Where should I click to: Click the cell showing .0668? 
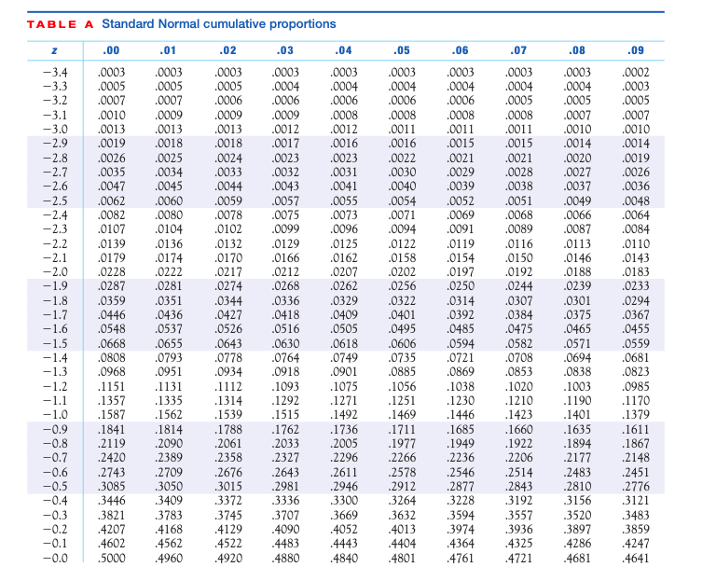[x=112, y=343]
